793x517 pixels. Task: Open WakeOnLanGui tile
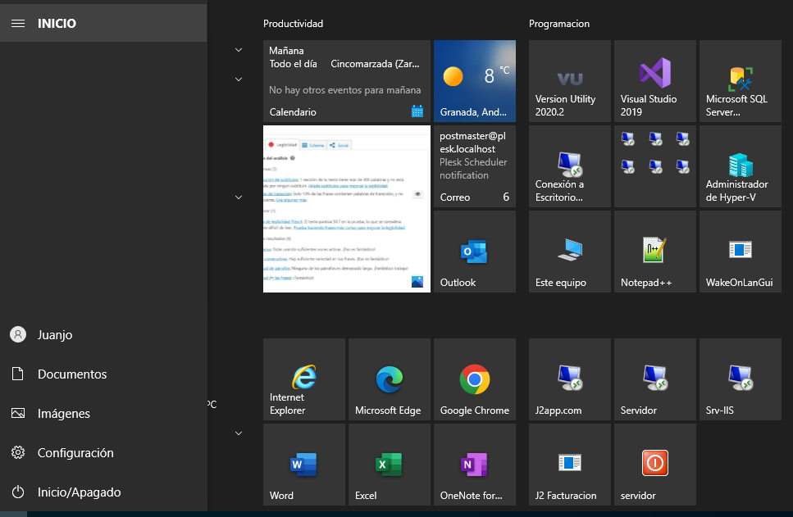[x=740, y=252]
